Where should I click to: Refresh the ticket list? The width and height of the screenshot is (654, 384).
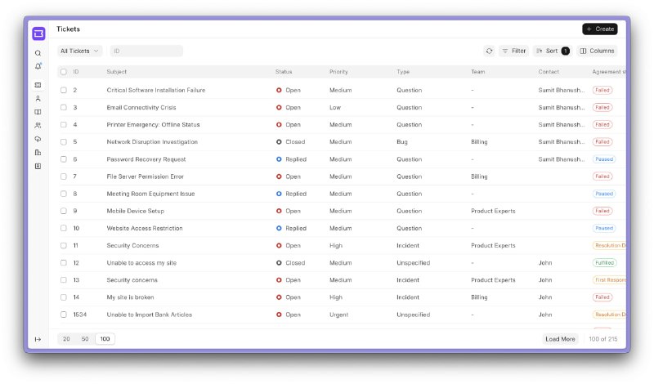coord(489,51)
